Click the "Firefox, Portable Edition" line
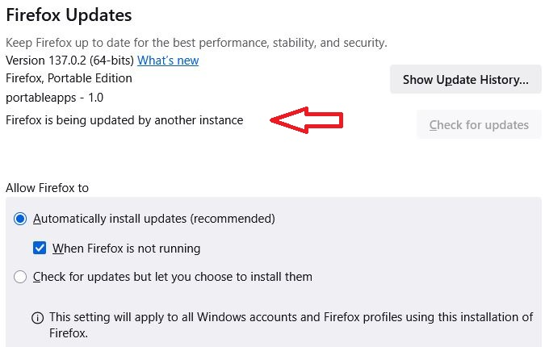The width and height of the screenshot is (545, 347). (x=69, y=79)
